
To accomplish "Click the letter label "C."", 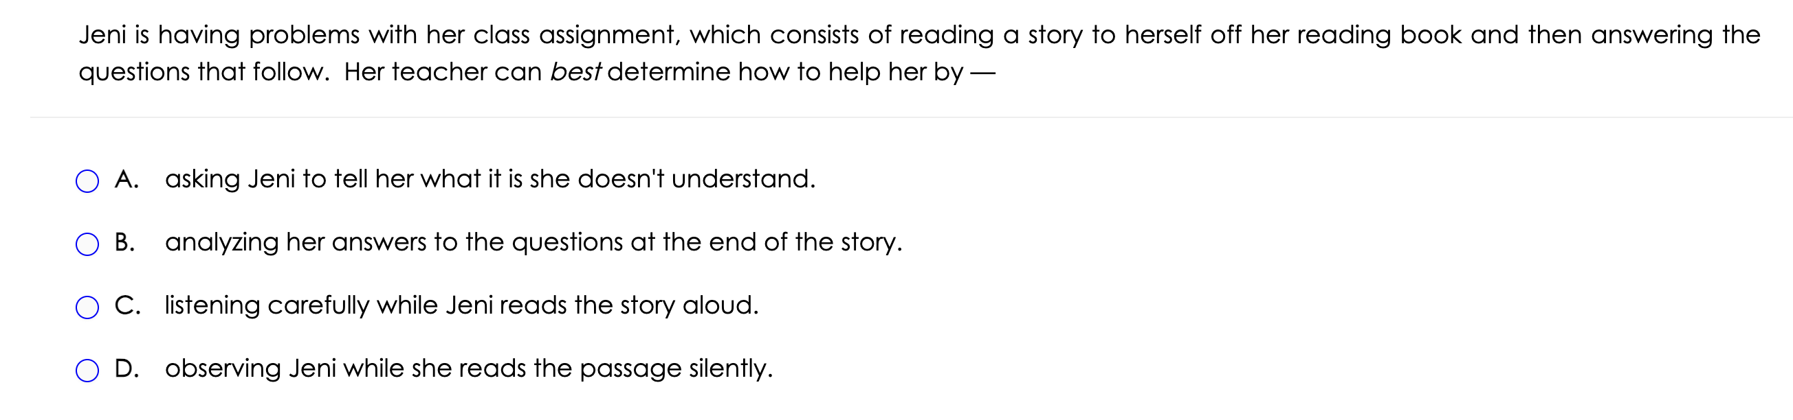I will (127, 305).
